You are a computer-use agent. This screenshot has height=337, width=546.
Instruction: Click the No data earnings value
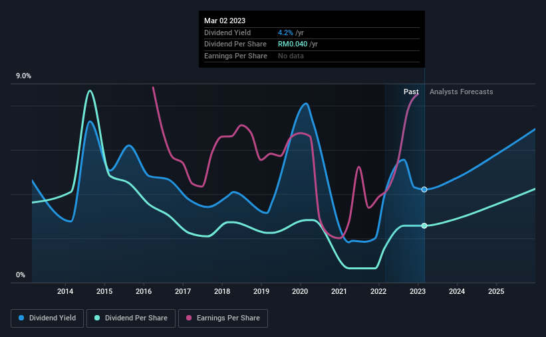pos(291,56)
